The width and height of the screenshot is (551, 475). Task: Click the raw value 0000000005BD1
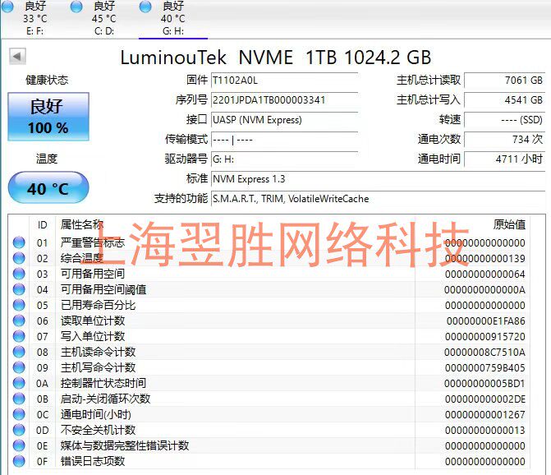(x=484, y=383)
